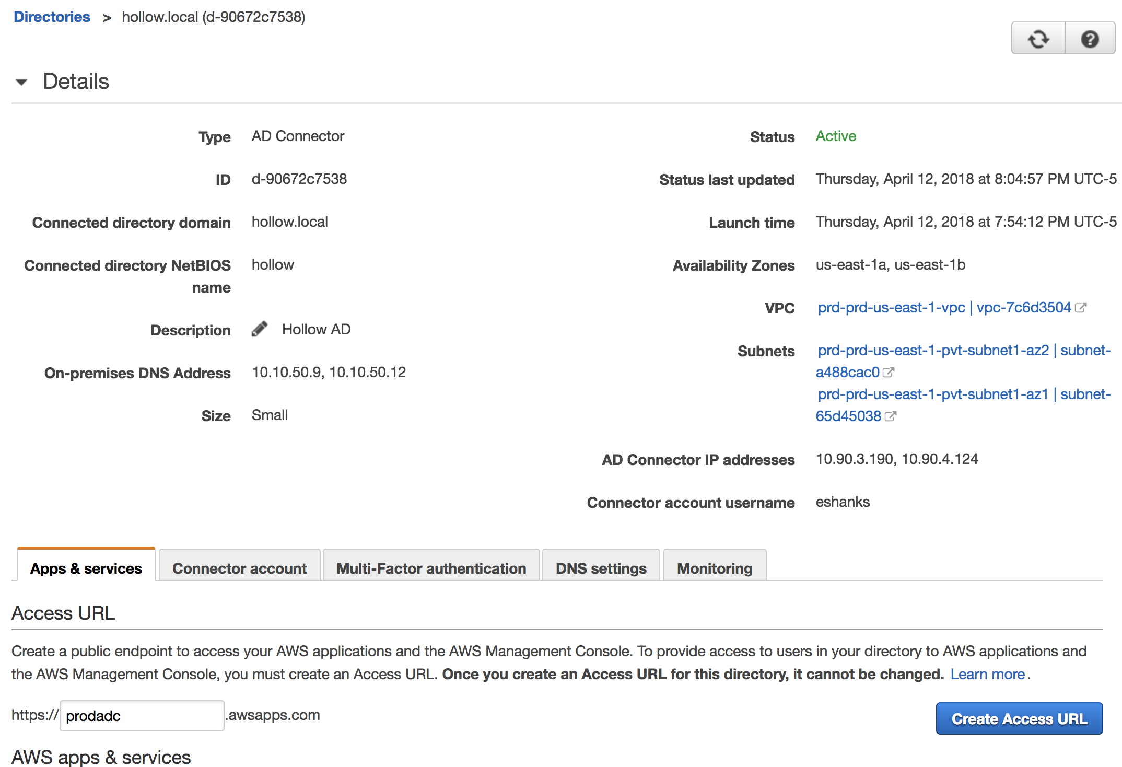Image resolution: width=1122 pixels, height=767 pixels.
Task: Open the prd-prd-us-east-1-pvt-subnet1-az1 subnet link
Action: coord(933,394)
